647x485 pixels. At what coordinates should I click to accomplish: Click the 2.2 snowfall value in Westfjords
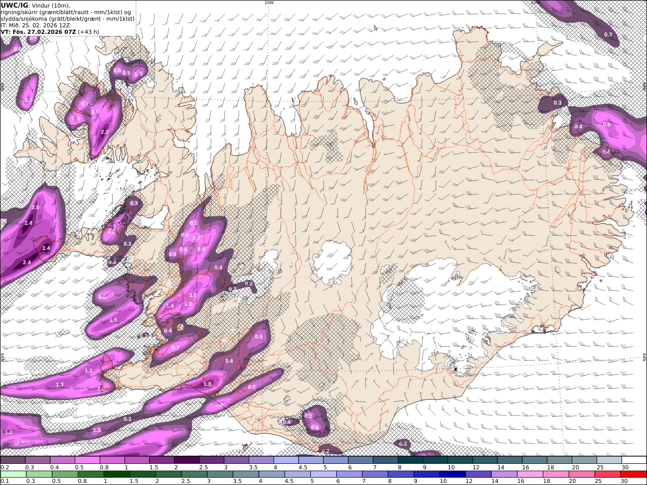pos(105,132)
